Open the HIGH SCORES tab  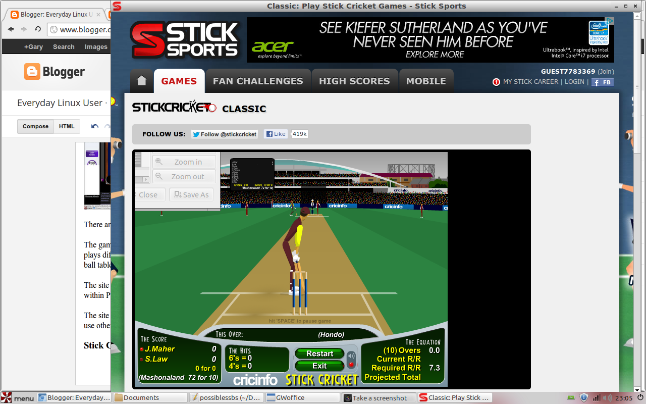point(354,81)
